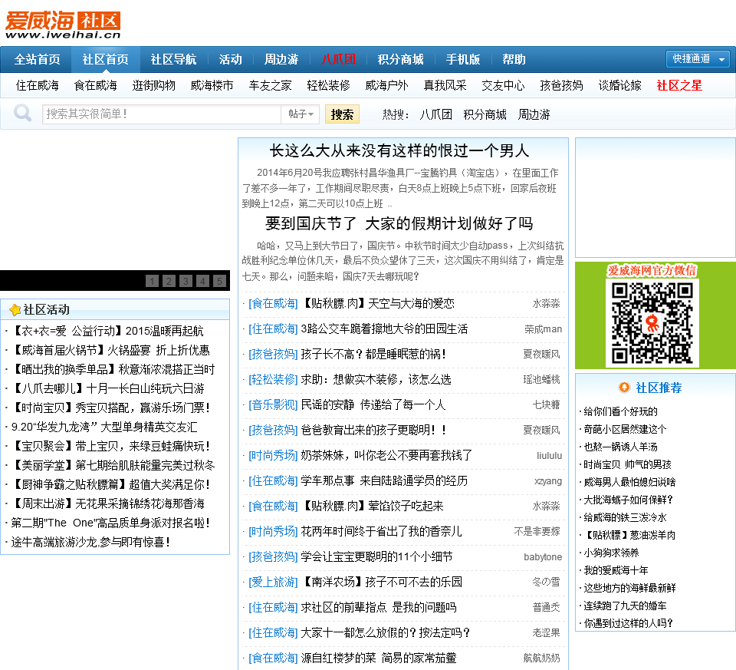Switch to slide number 3 in carousel
Screen dimensions: 736x670
click(x=186, y=281)
